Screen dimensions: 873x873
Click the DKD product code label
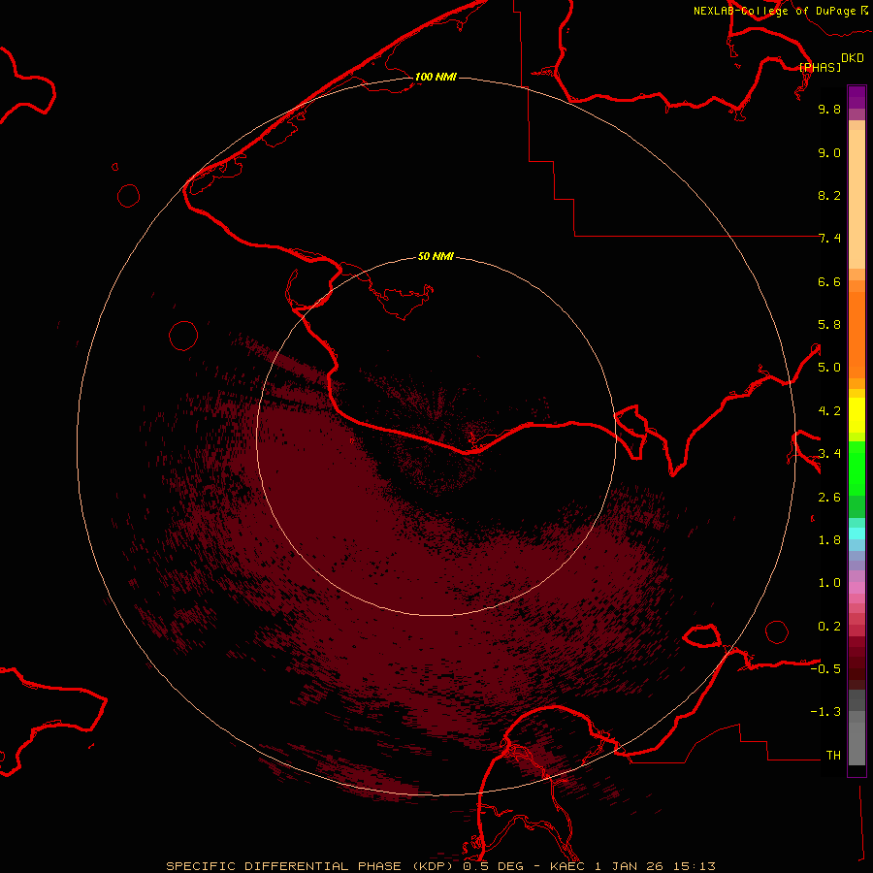(x=853, y=58)
